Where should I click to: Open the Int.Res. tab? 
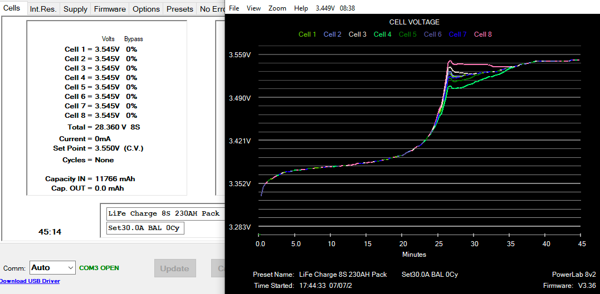coord(43,9)
